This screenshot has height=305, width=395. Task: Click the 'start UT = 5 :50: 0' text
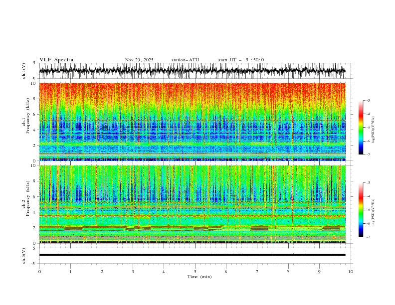[x=241, y=60]
